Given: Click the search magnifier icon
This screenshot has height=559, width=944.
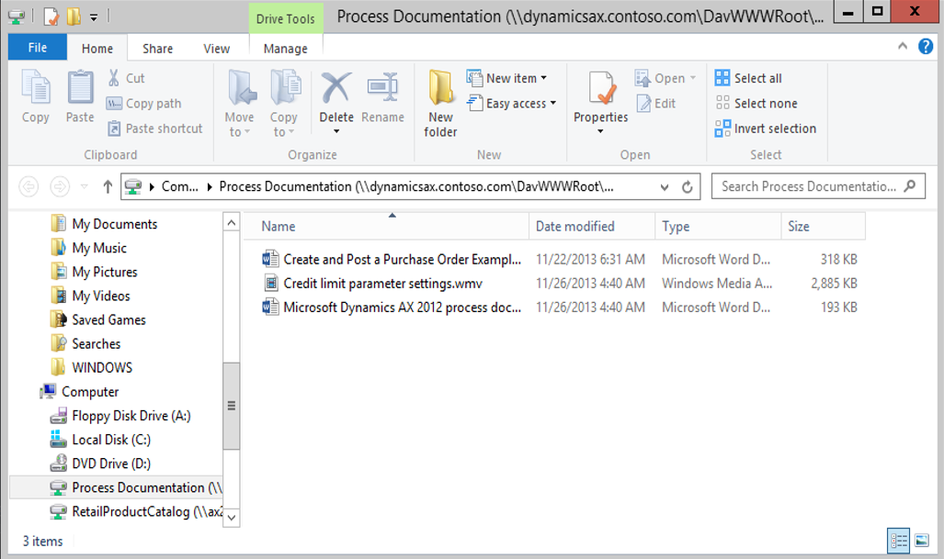Looking at the screenshot, I should pos(909,186).
